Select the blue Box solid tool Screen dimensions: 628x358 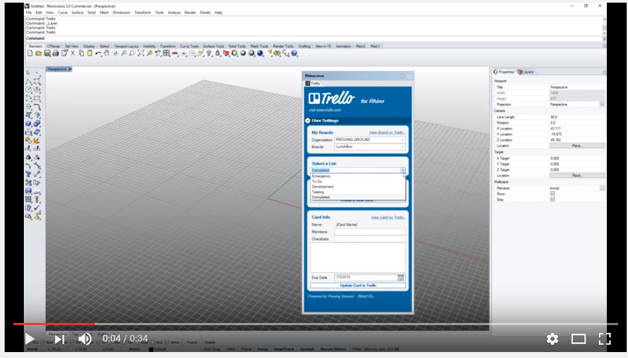[x=28, y=124]
